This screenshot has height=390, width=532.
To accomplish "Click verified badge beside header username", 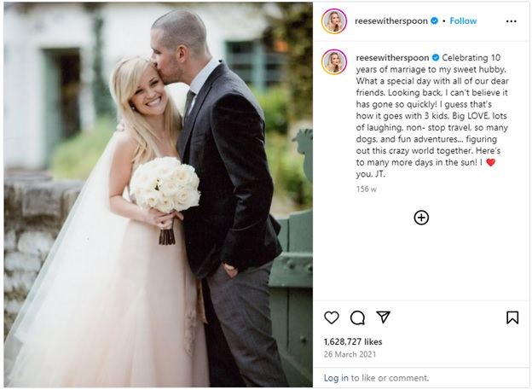I will coord(434,20).
